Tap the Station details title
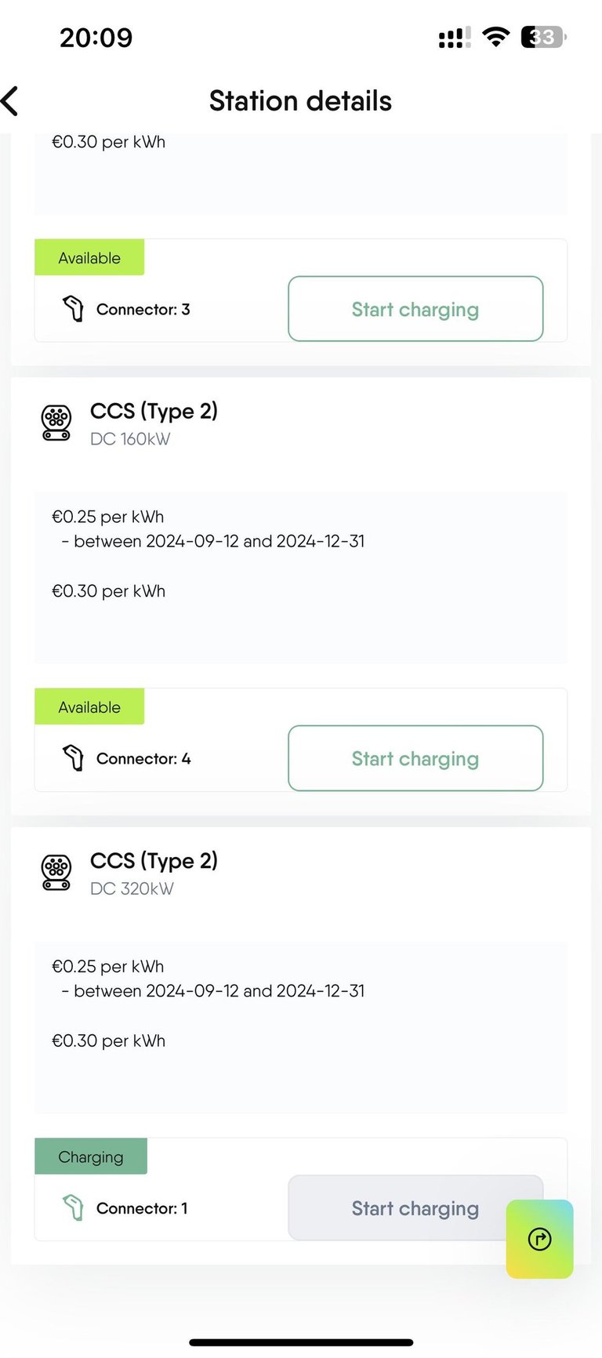Viewport: 602px width, 1358px height. 300,101
